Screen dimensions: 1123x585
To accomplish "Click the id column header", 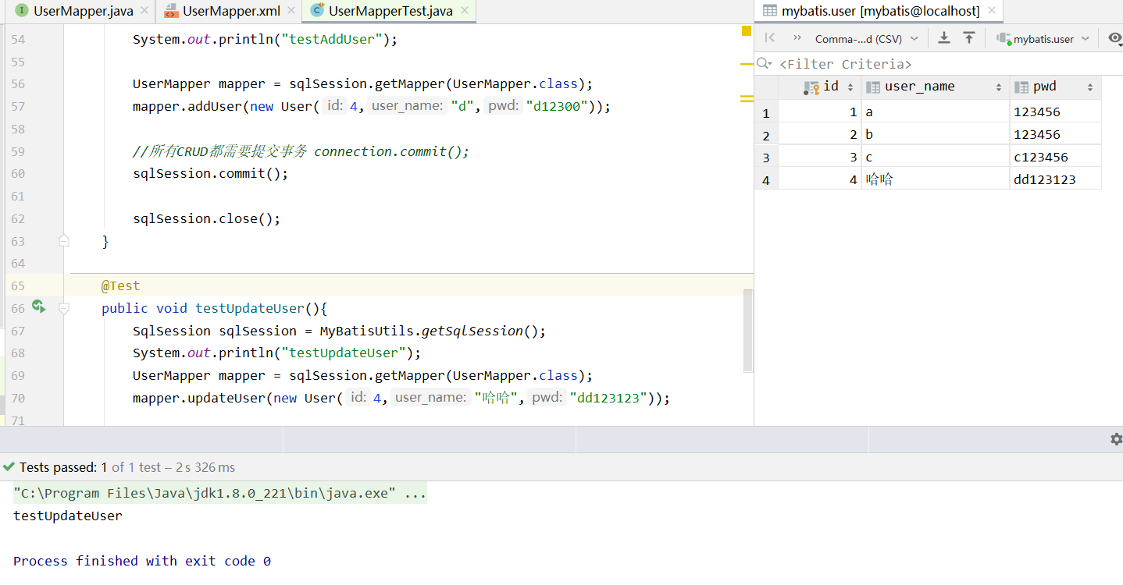I will [x=819, y=87].
